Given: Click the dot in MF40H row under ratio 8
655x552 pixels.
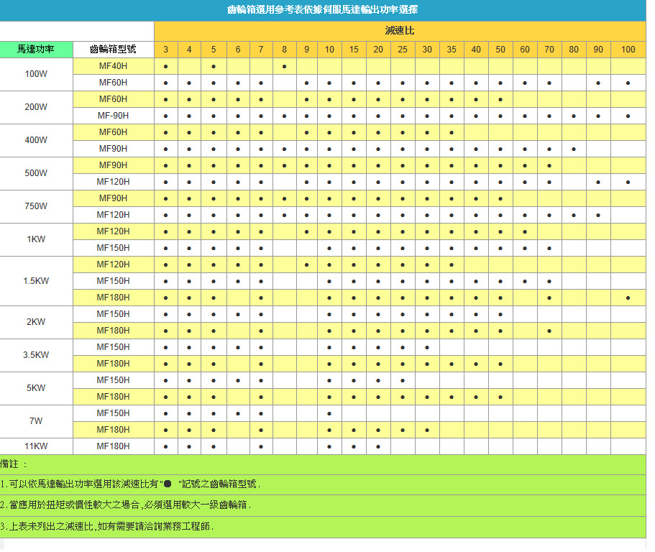Looking at the screenshot, I should (285, 66).
